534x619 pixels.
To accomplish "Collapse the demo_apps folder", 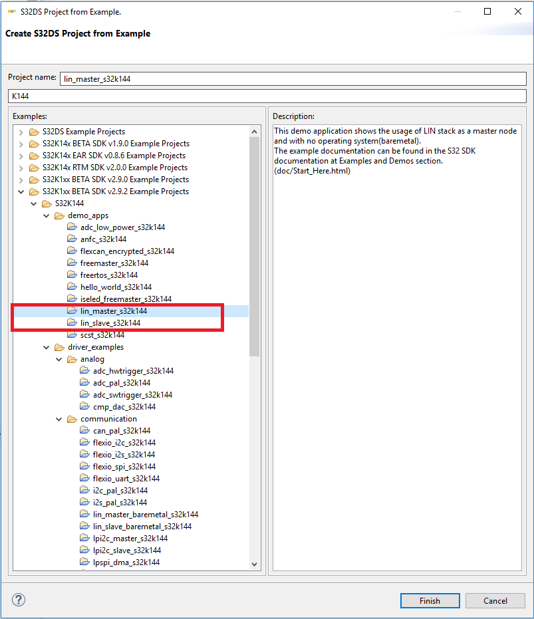I will [x=47, y=215].
